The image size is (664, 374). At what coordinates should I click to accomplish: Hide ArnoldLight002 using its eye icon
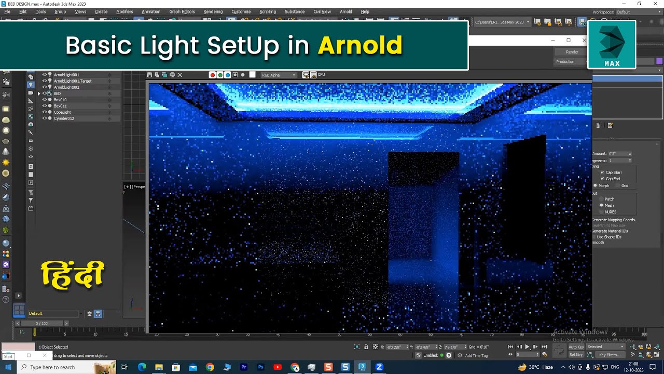click(45, 87)
